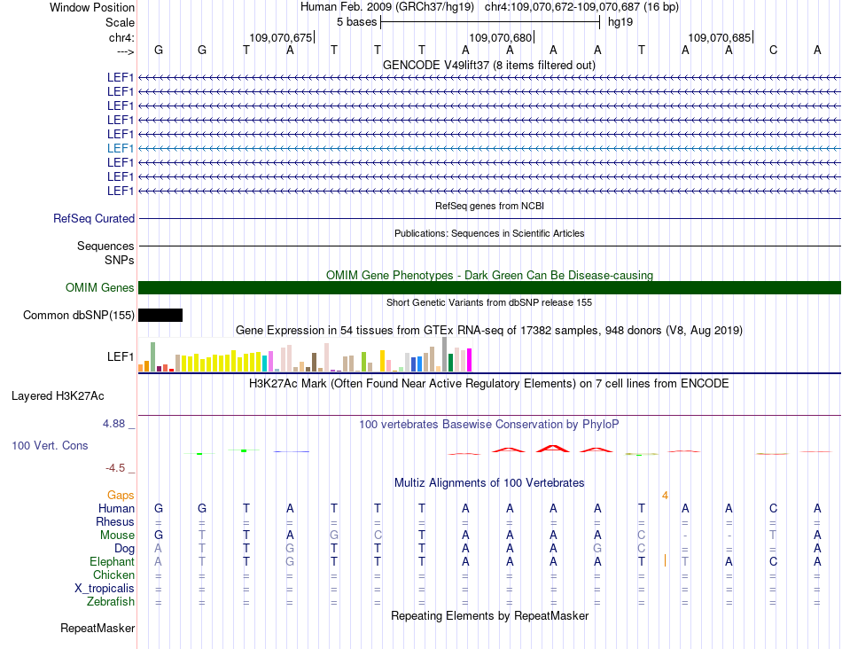Open Multiz Alignments of 100 Vertebrates title

tap(489, 483)
